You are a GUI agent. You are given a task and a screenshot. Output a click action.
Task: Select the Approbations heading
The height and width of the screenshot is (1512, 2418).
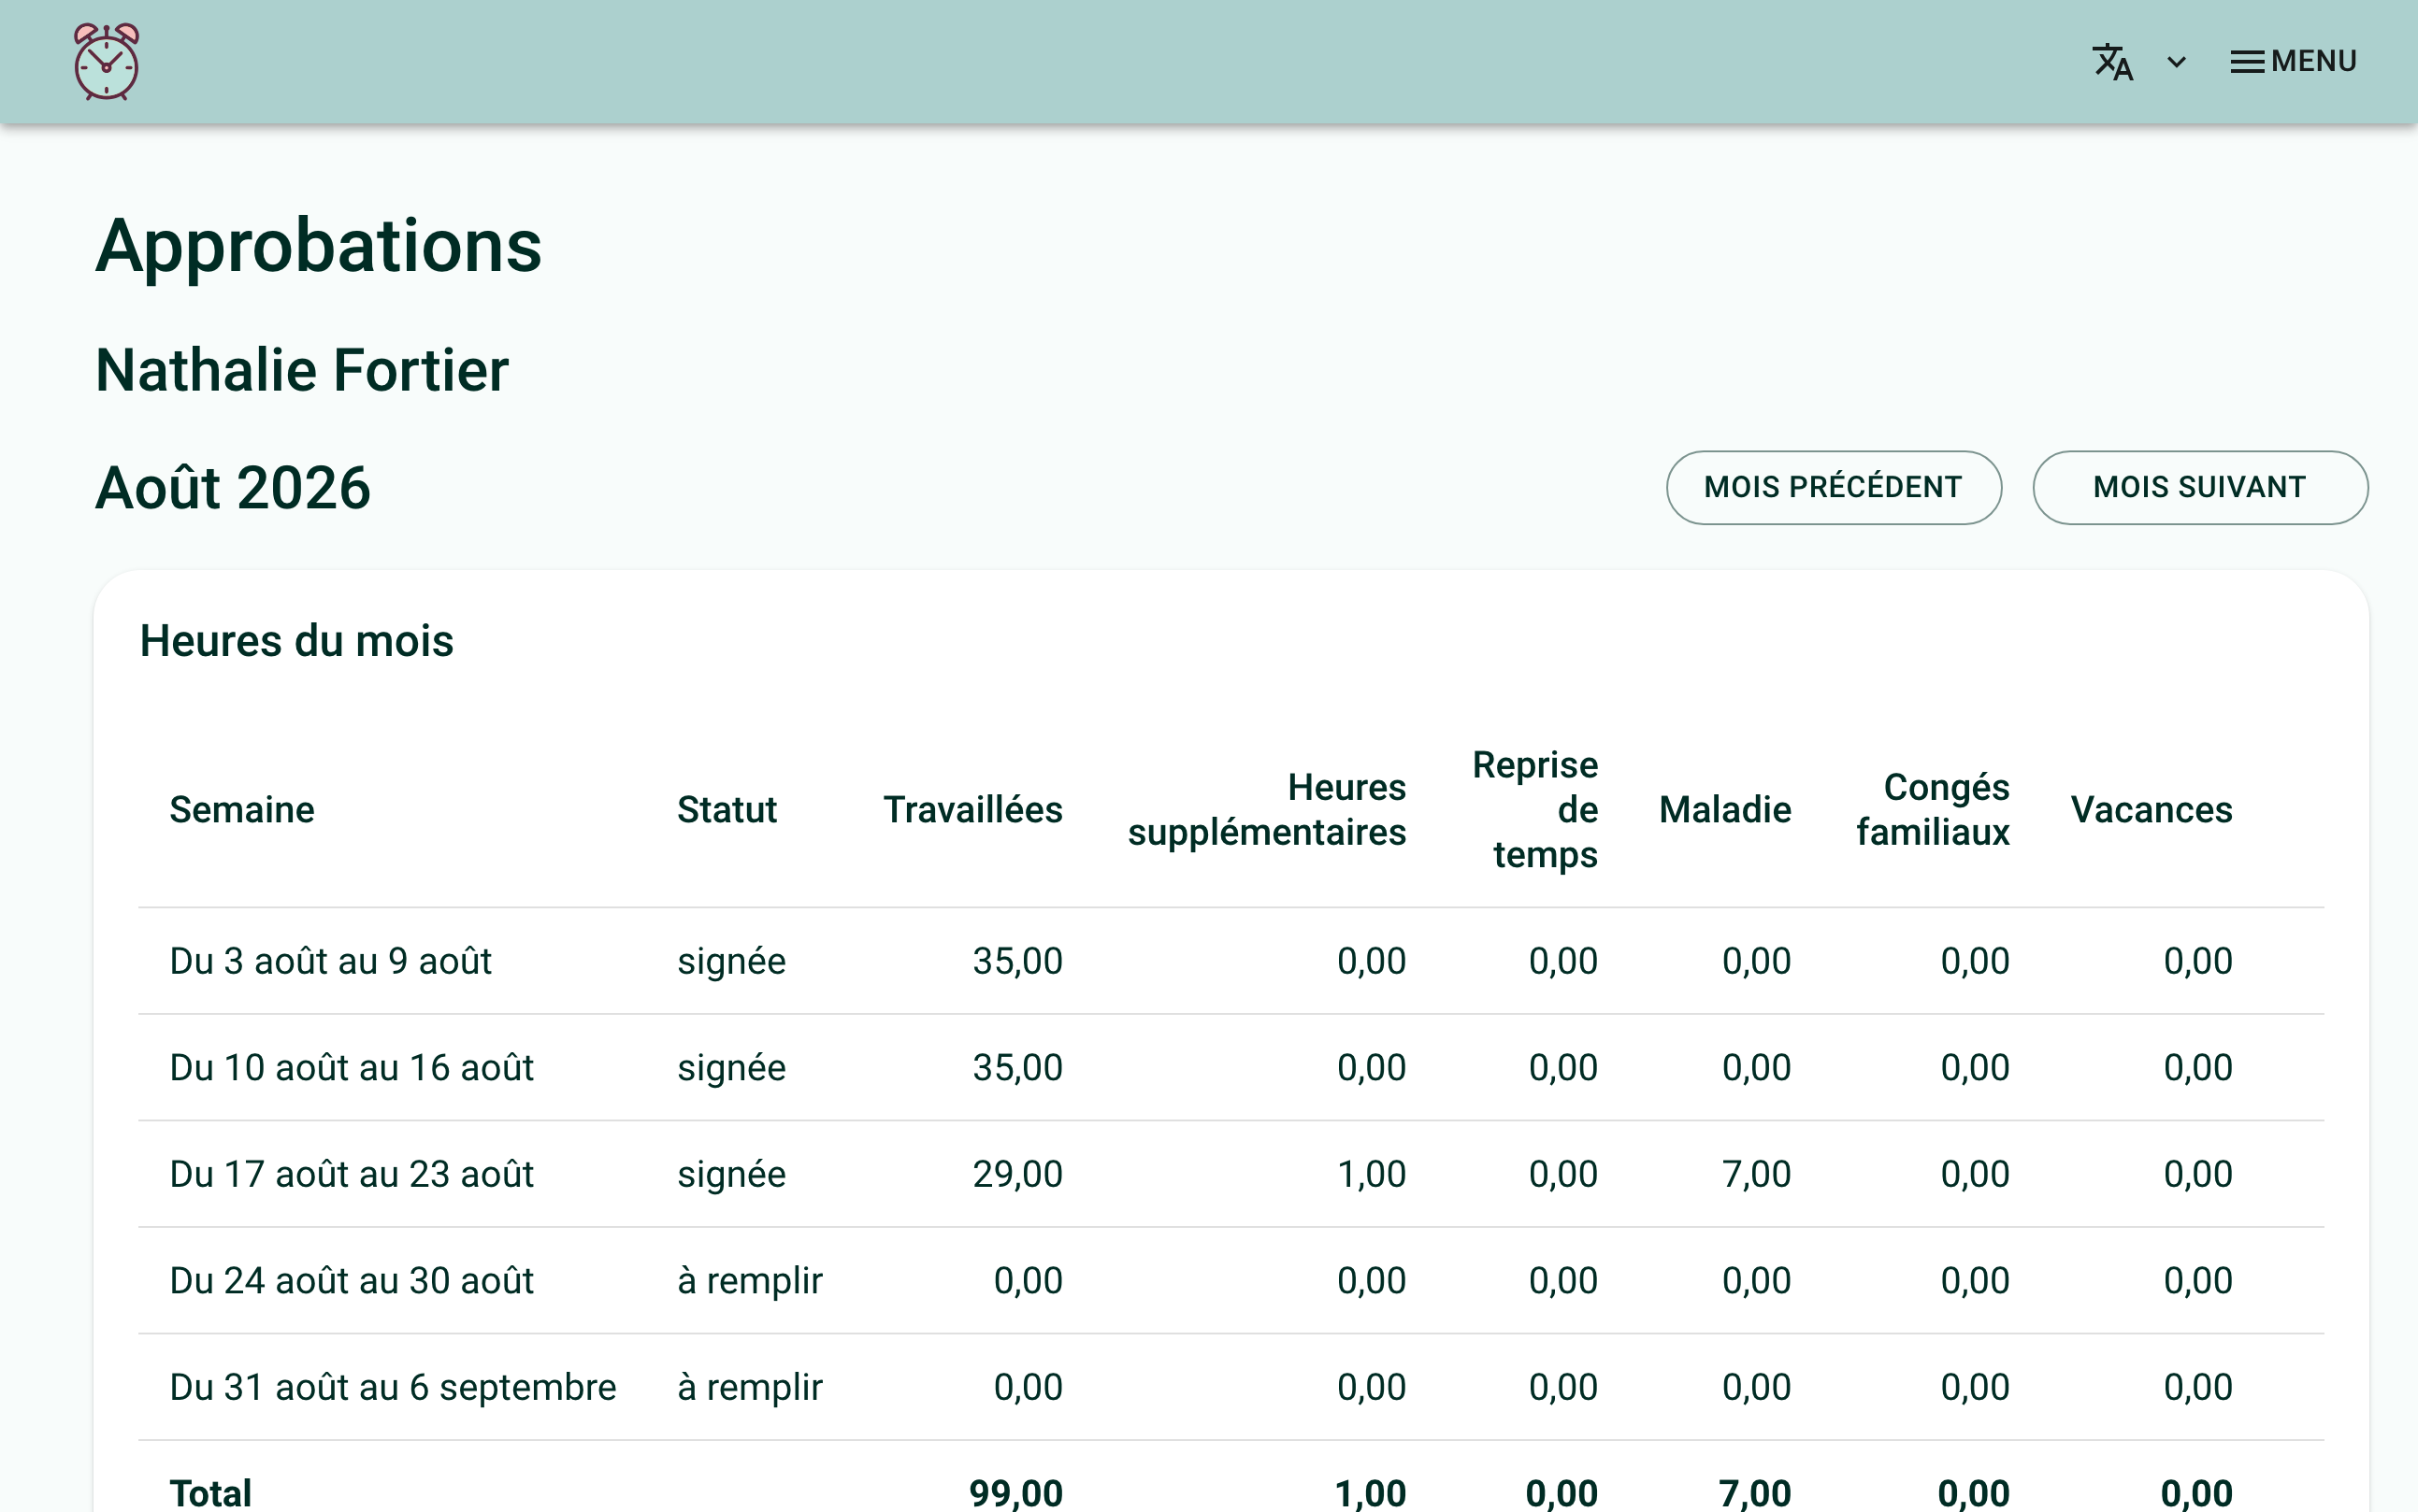[318, 245]
